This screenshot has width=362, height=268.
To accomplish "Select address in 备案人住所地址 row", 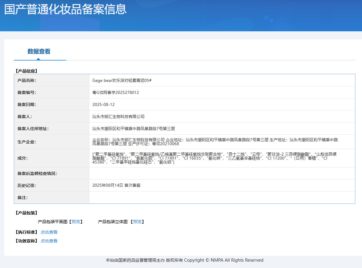I will point(134,129).
